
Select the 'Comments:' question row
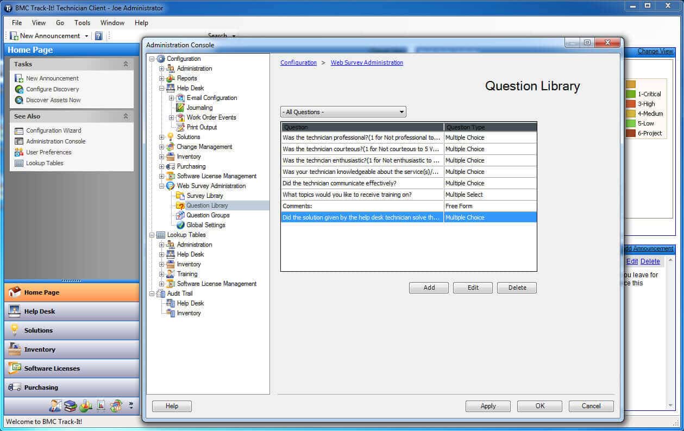point(409,206)
